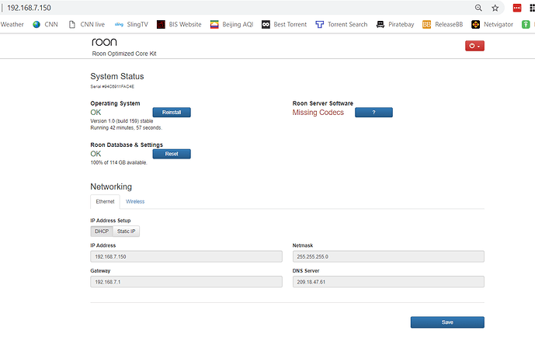Open the Netvigator bookmark

[x=492, y=25]
